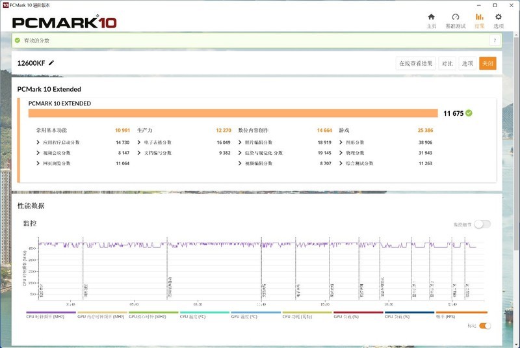This screenshot has width=520, height=348.
Task: Click the 监控 heading above the chart
Action: click(x=29, y=223)
